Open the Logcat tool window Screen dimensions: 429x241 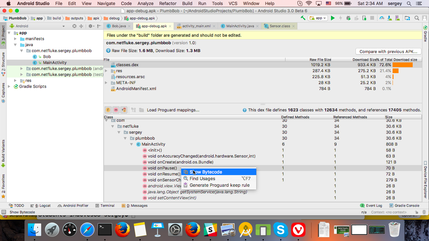click(41, 206)
